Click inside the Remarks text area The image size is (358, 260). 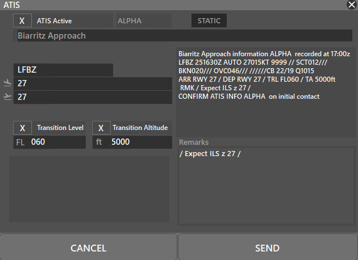[x=266, y=186]
